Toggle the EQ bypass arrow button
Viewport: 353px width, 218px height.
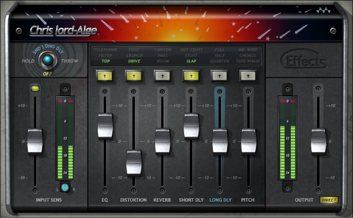click(x=105, y=76)
